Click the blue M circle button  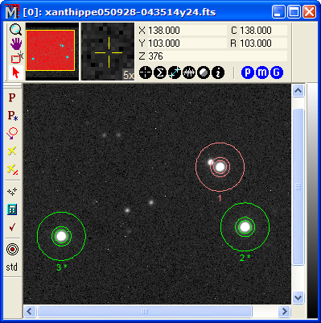(x=262, y=72)
